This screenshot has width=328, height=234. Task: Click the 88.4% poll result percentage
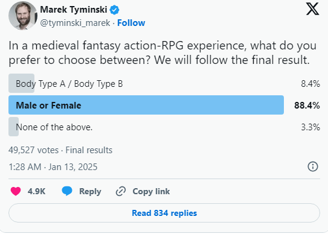tap(307, 106)
